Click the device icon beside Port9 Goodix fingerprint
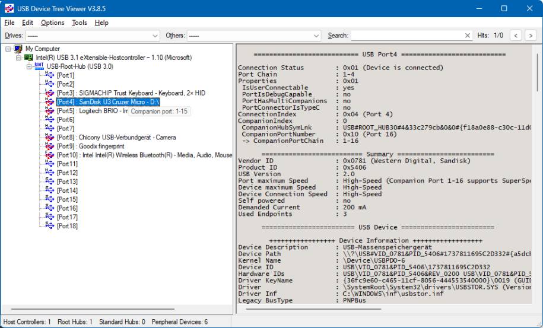The height and width of the screenshot is (328, 543). [x=49, y=146]
